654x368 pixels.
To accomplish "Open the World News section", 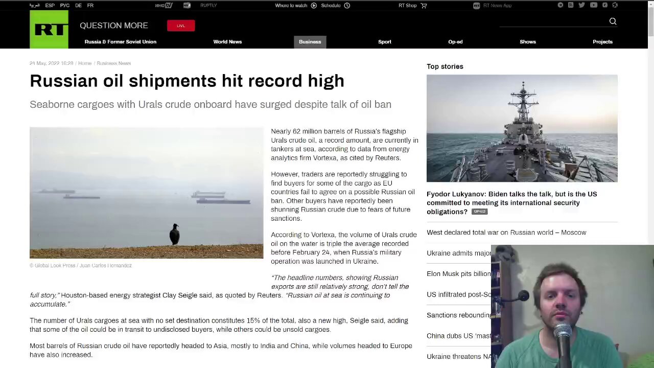I will coord(227,42).
